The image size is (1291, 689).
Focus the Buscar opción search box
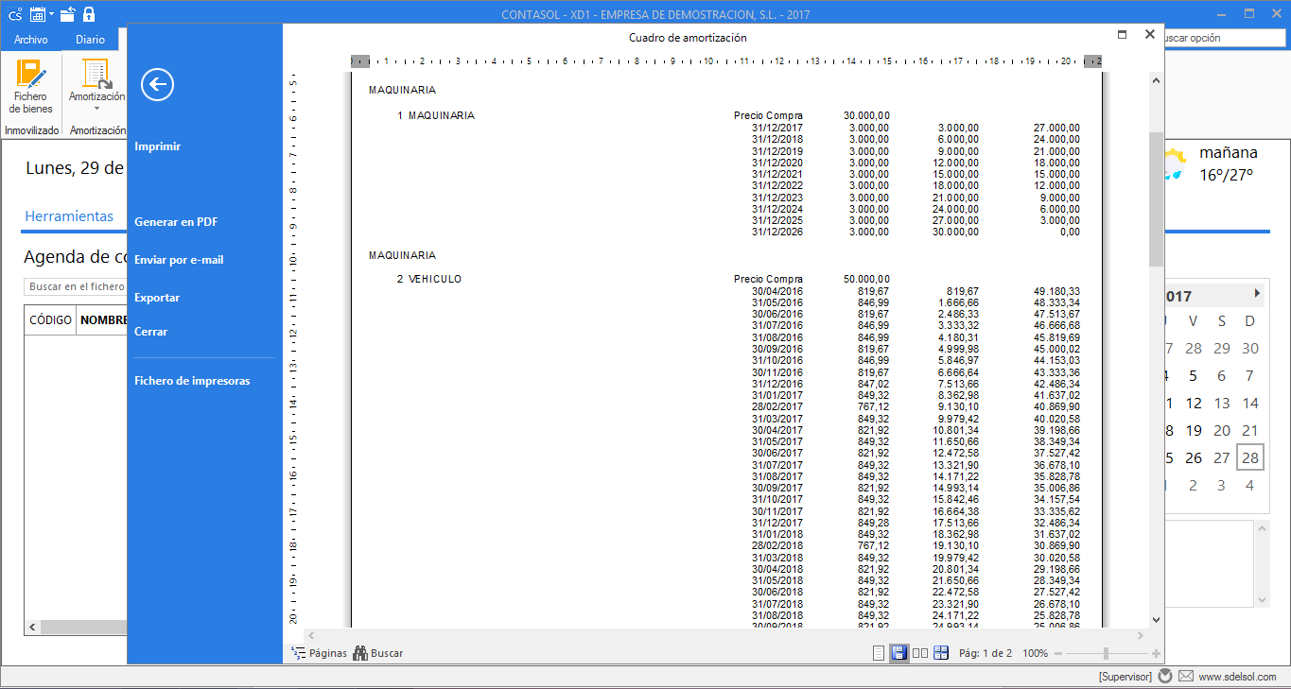[x=1223, y=38]
